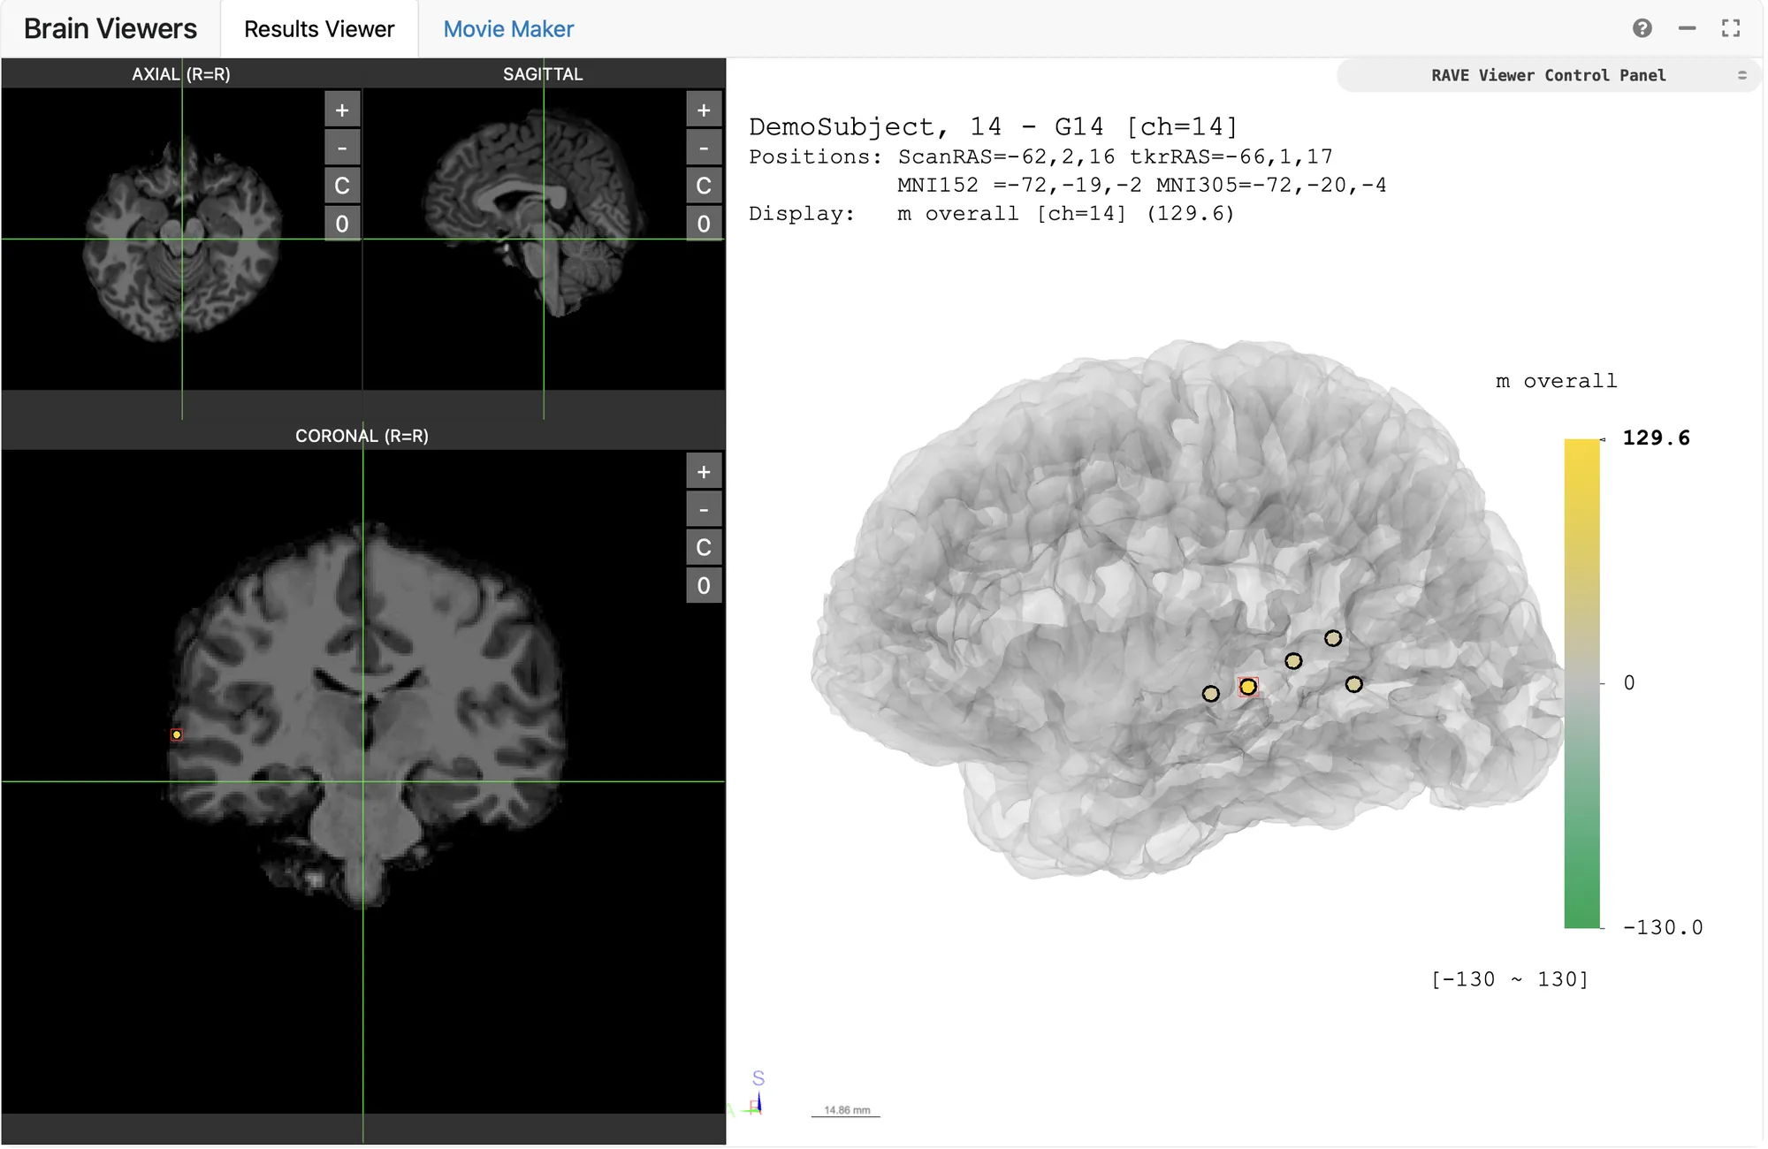Zoom in the coronal slice view

pyautogui.click(x=704, y=472)
